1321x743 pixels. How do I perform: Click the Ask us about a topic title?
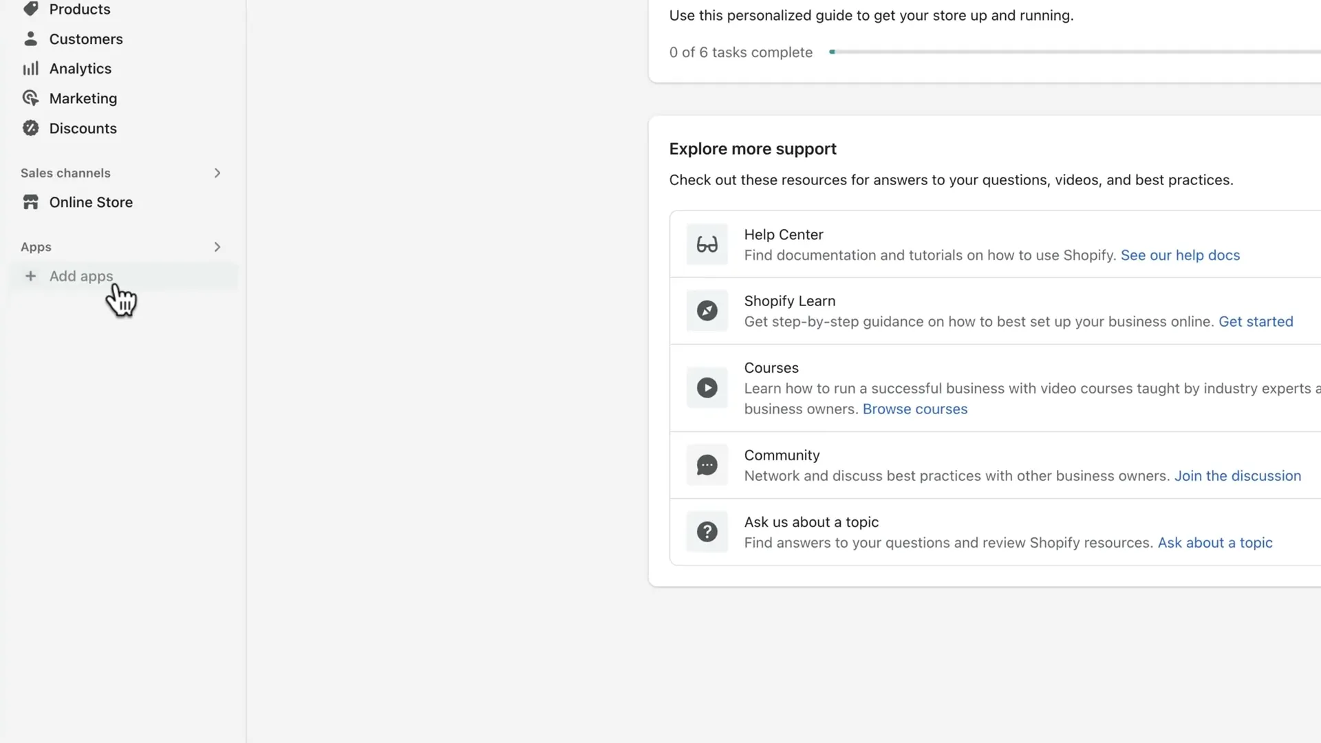pyautogui.click(x=811, y=522)
